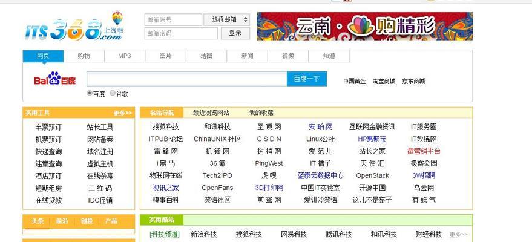The image size is (532, 242).
Task: Switch to the MP3 search tab
Action: click(125, 56)
